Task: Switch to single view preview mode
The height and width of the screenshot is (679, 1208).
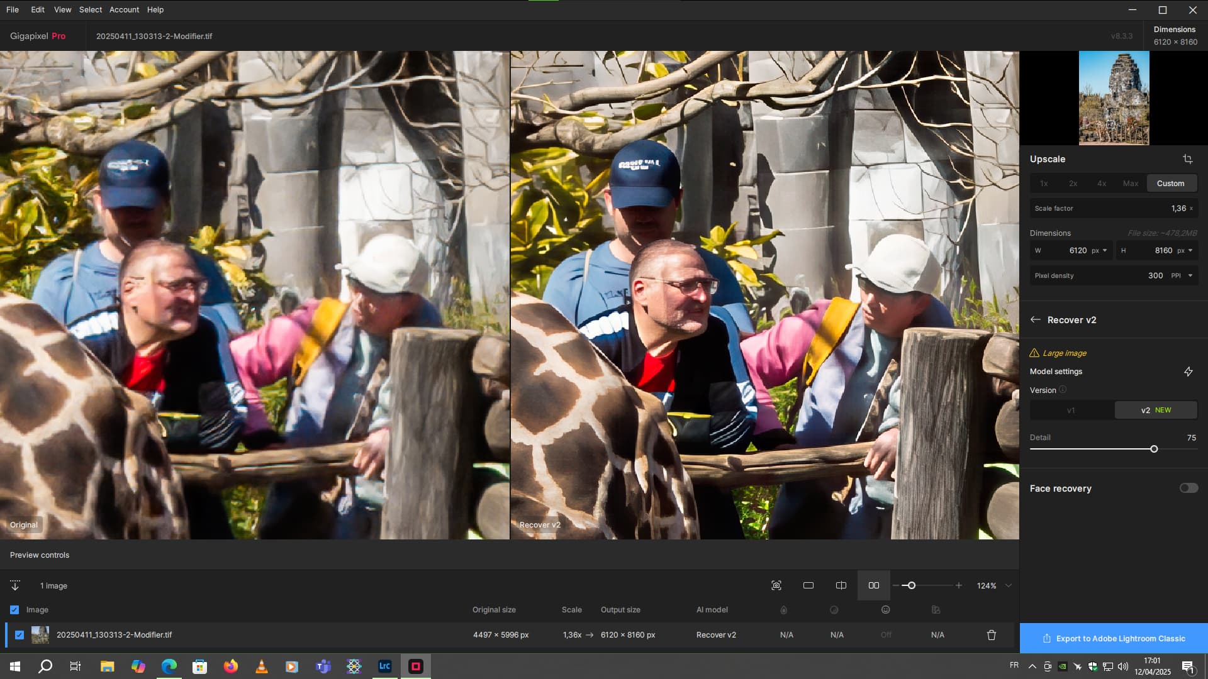Action: [x=808, y=585]
